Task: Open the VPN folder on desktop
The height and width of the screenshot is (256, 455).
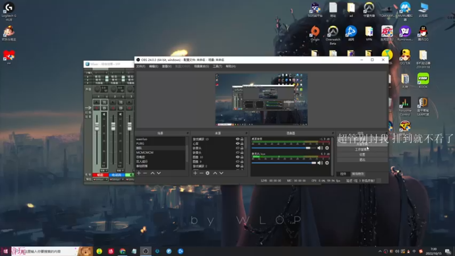Action: pyautogui.click(x=369, y=33)
